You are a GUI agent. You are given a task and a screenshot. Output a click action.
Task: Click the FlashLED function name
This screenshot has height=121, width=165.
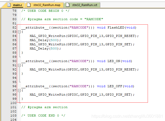(116, 27)
